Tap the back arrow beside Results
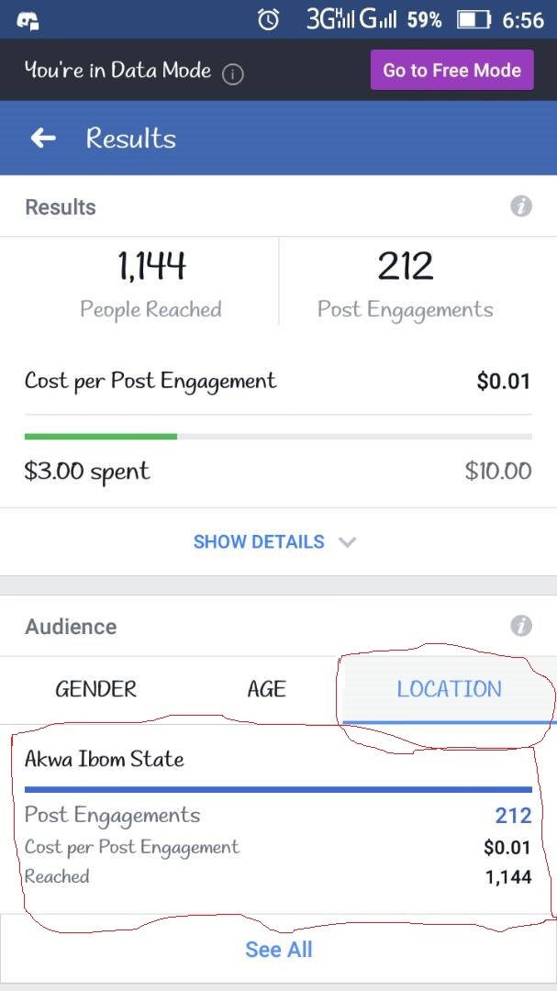557x991 pixels. (43, 139)
